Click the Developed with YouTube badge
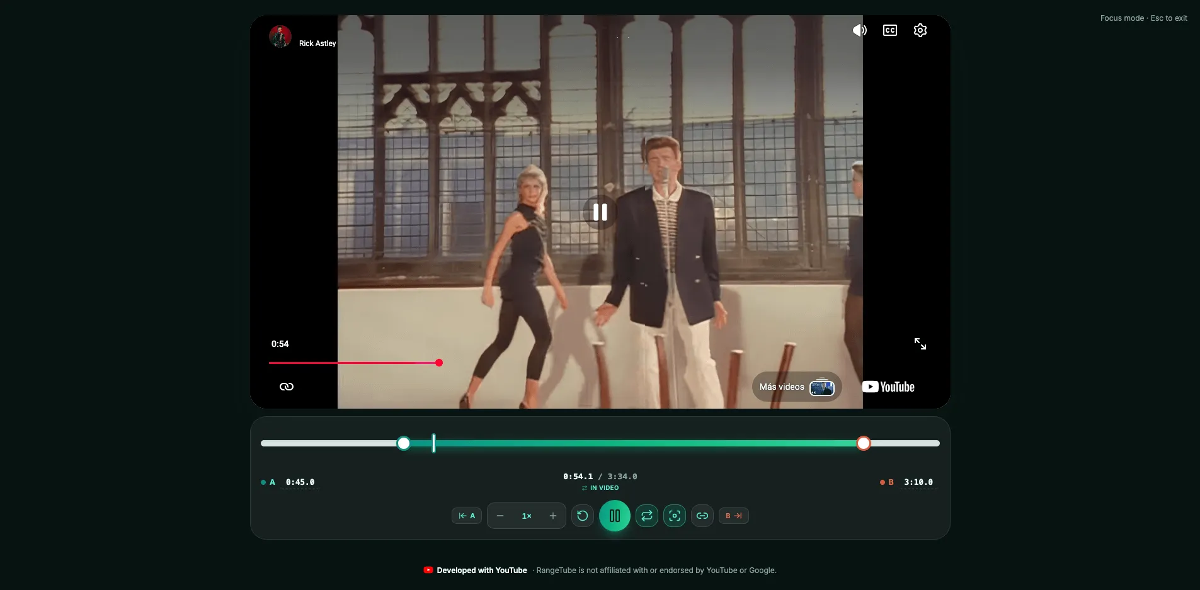This screenshot has height=590, width=1200. [476, 570]
